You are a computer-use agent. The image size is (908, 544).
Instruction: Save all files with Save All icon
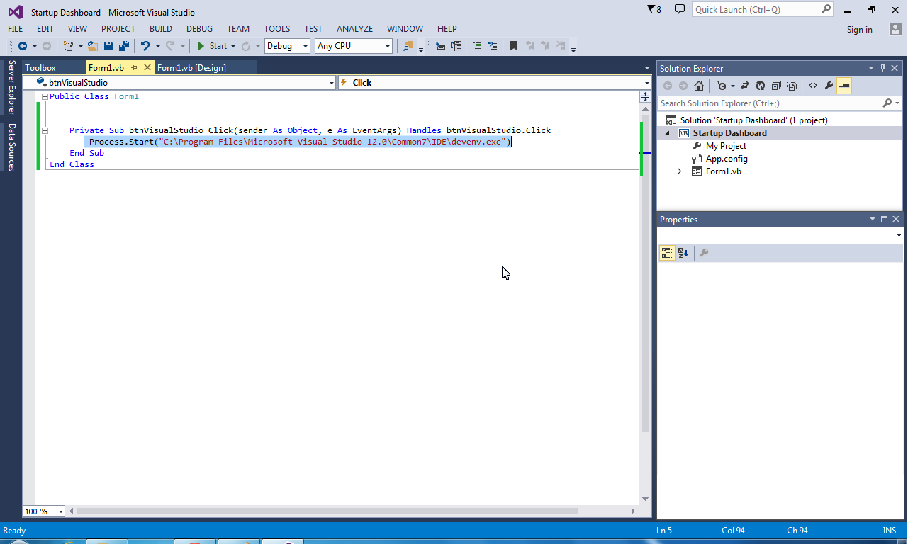pyautogui.click(x=123, y=45)
